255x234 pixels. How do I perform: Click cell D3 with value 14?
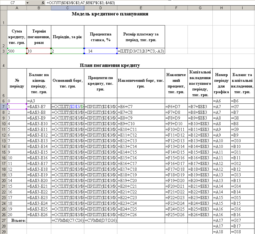tap(101, 51)
